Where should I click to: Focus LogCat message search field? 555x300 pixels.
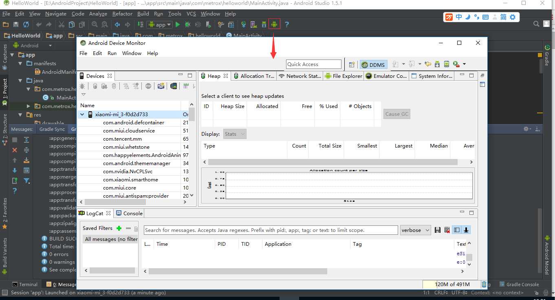click(271, 230)
